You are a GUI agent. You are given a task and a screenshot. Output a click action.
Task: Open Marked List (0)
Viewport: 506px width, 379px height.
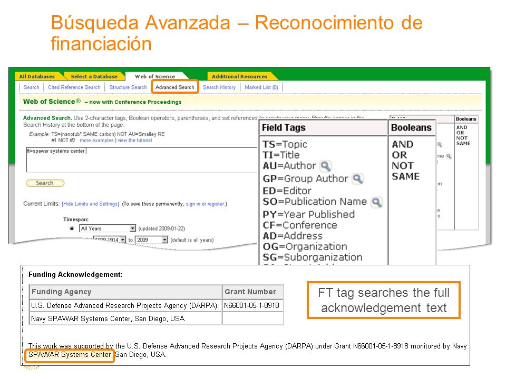pos(261,87)
